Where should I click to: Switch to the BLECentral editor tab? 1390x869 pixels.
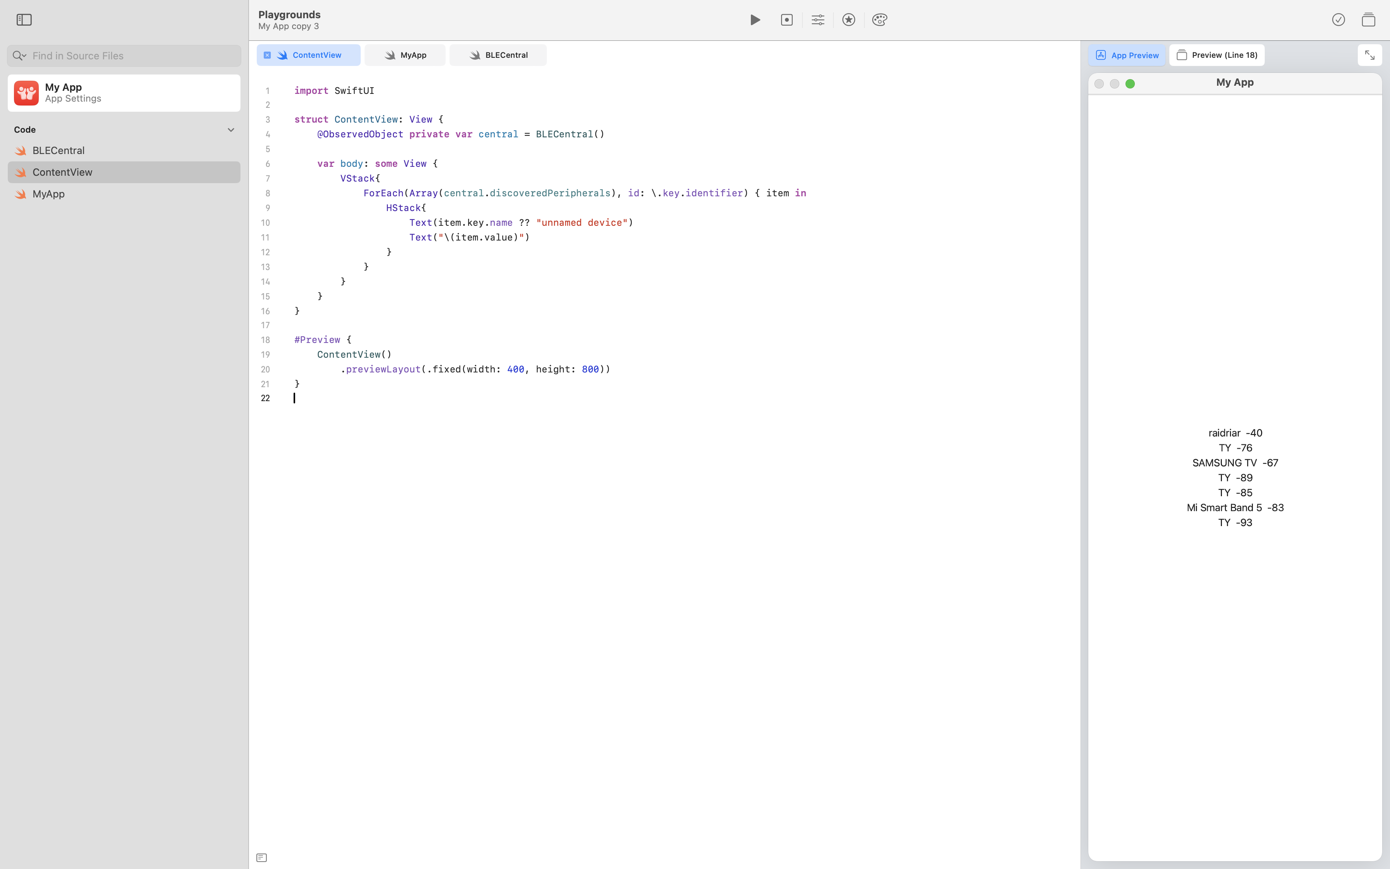coord(498,55)
